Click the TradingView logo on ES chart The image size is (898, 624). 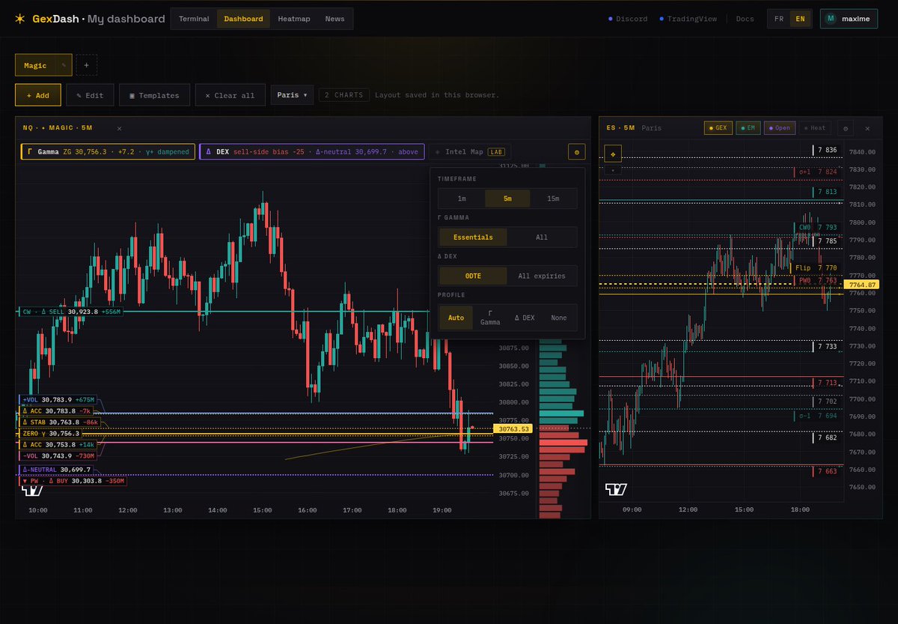[616, 489]
